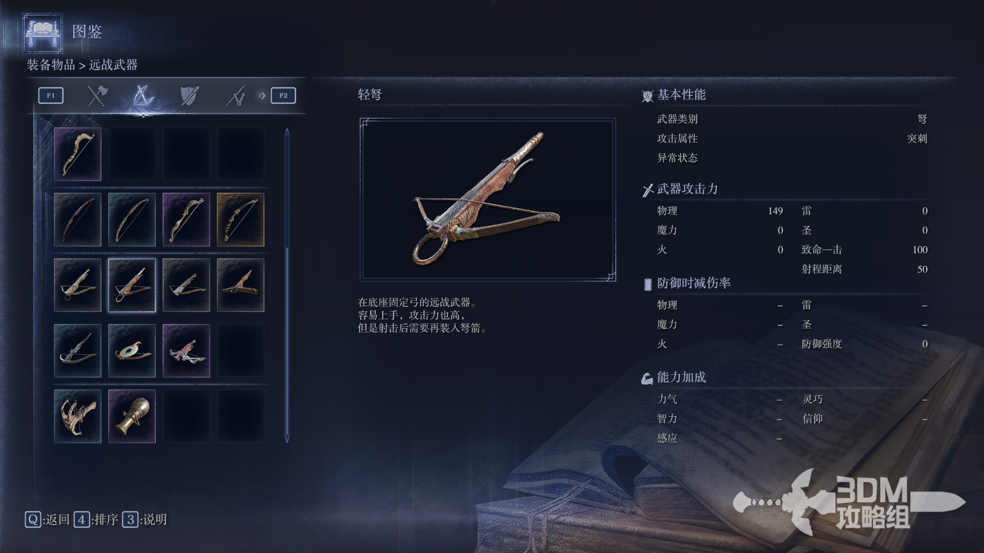Screen dimensions: 984x553
Task: Click the scrollbar down arrow in the weapon list
Action: click(287, 438)
